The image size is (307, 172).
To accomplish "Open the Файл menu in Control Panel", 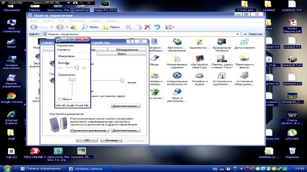I will [x=34, y=21].
